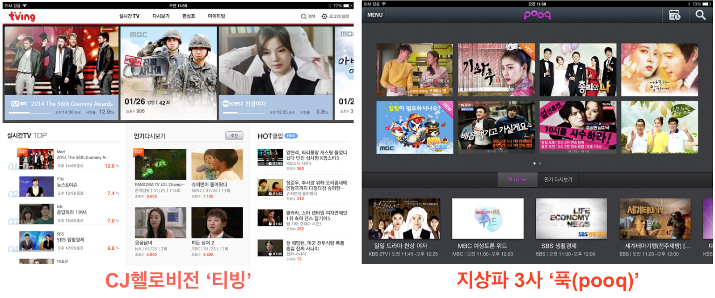
Task: Open 응급남녀 replay thumbnail
Action: point(160,222)
